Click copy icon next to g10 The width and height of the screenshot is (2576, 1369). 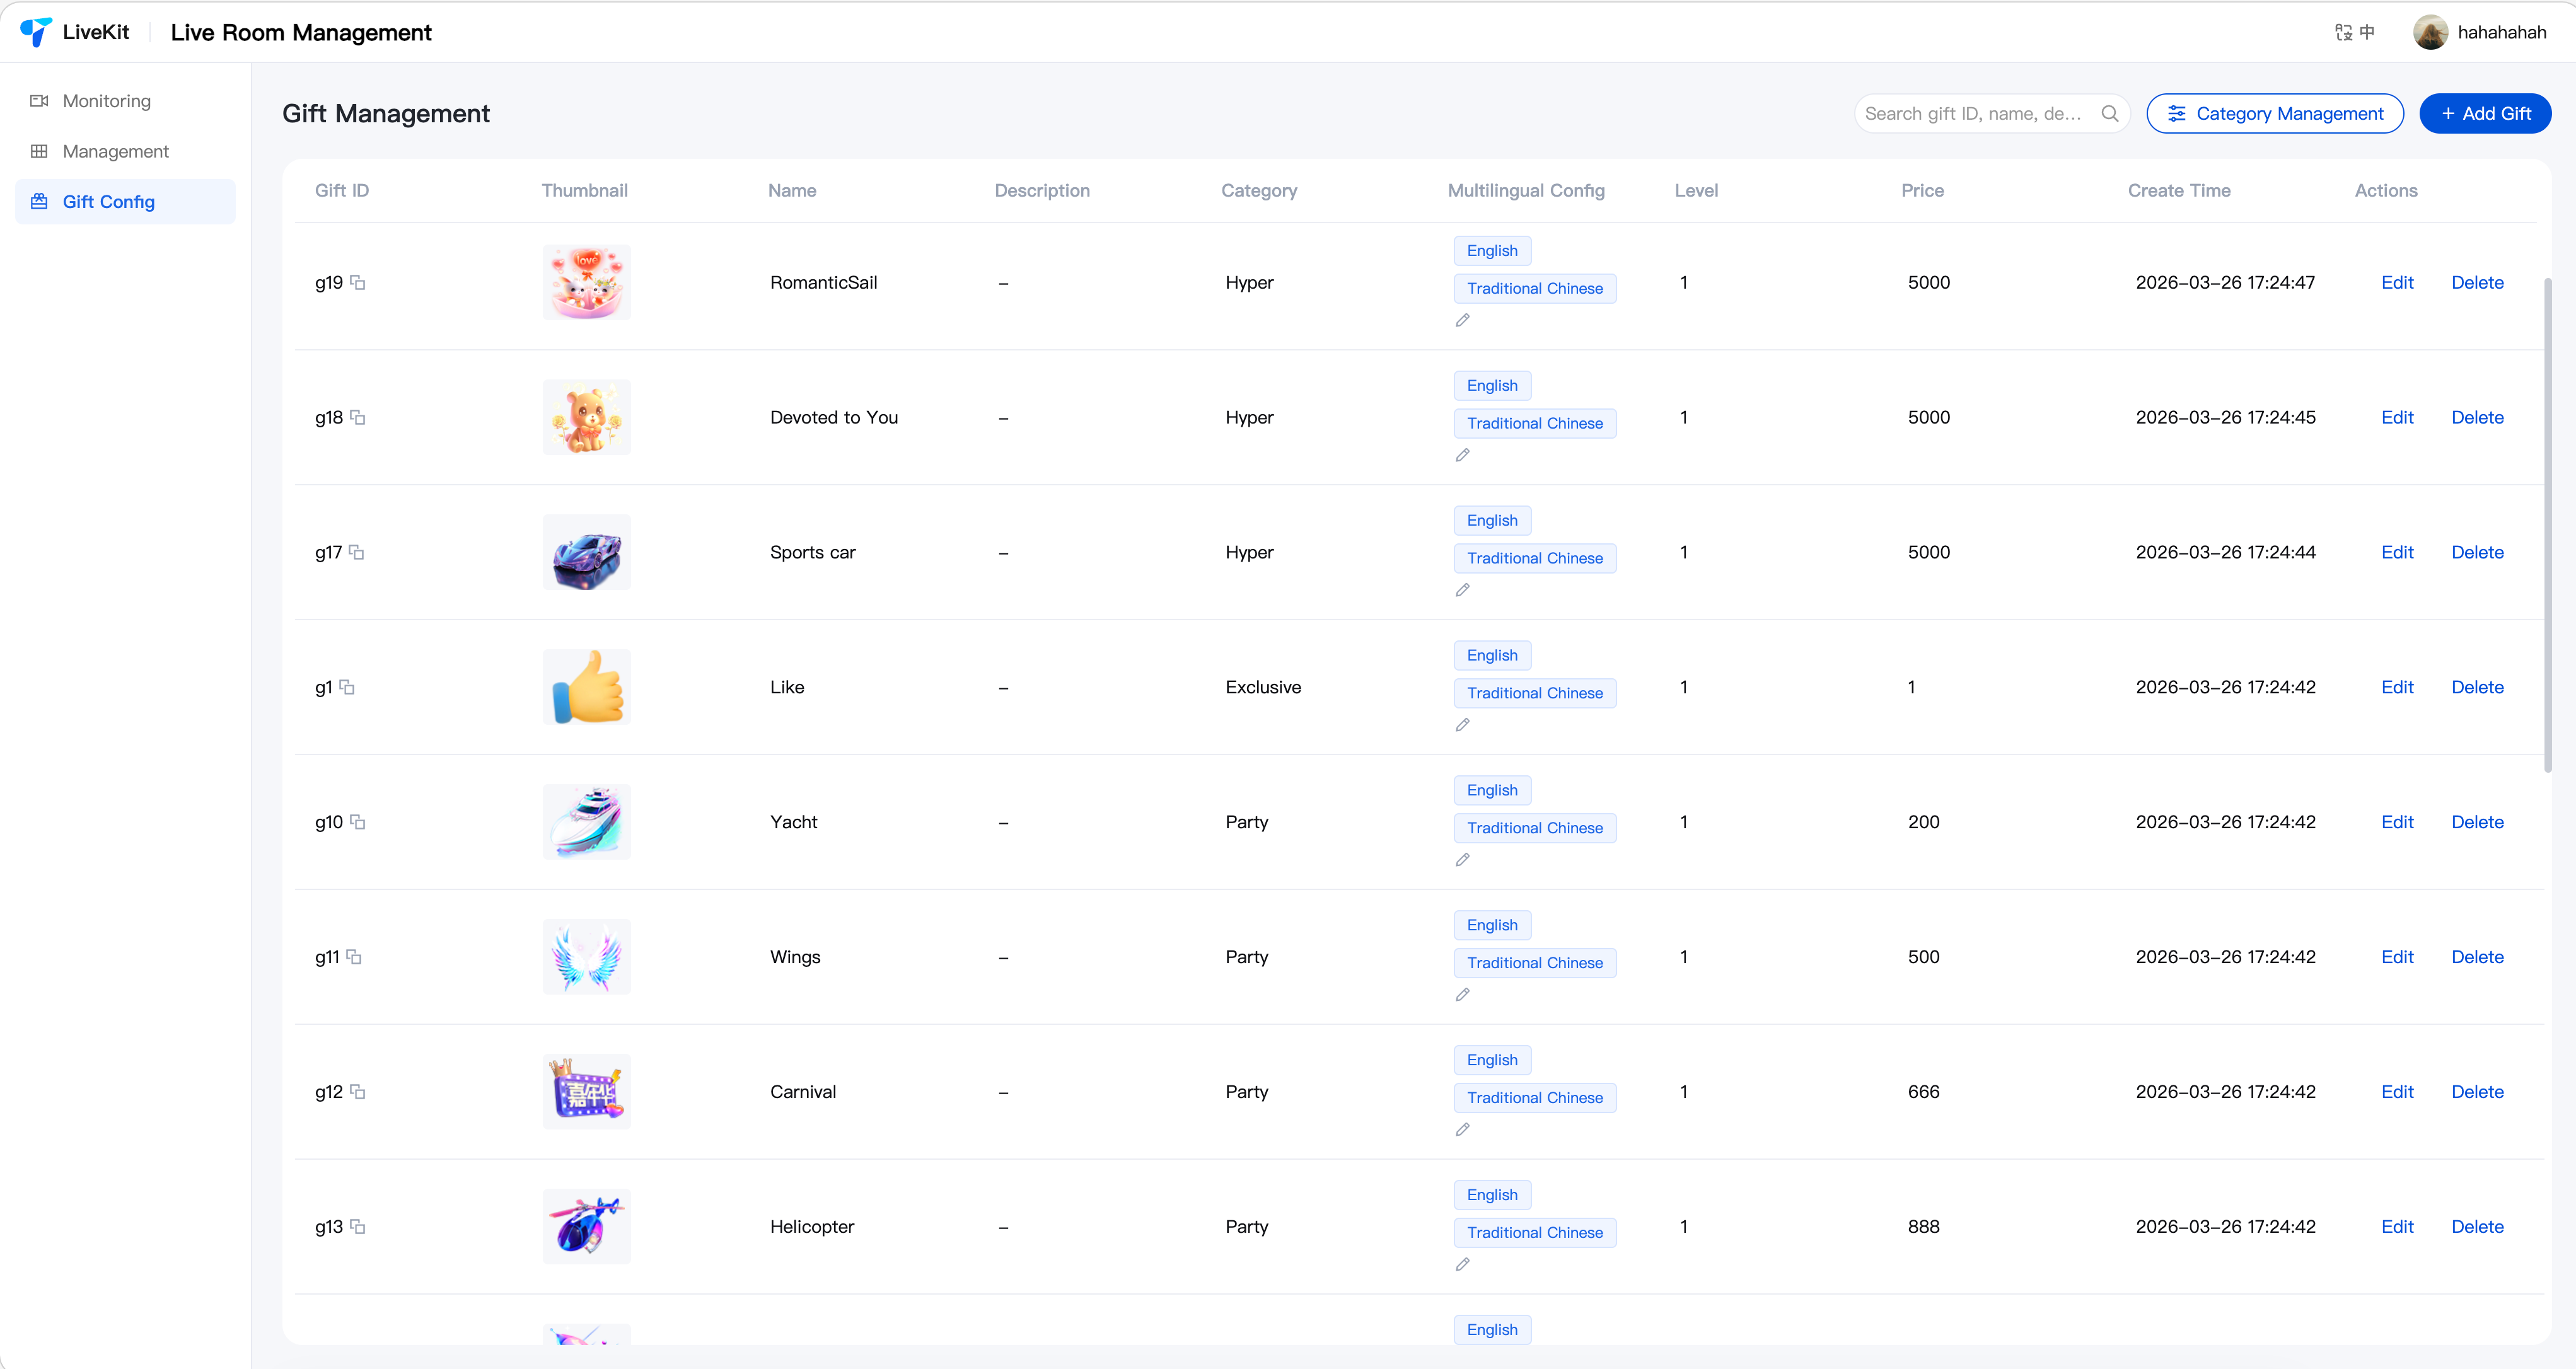point(358,823)
